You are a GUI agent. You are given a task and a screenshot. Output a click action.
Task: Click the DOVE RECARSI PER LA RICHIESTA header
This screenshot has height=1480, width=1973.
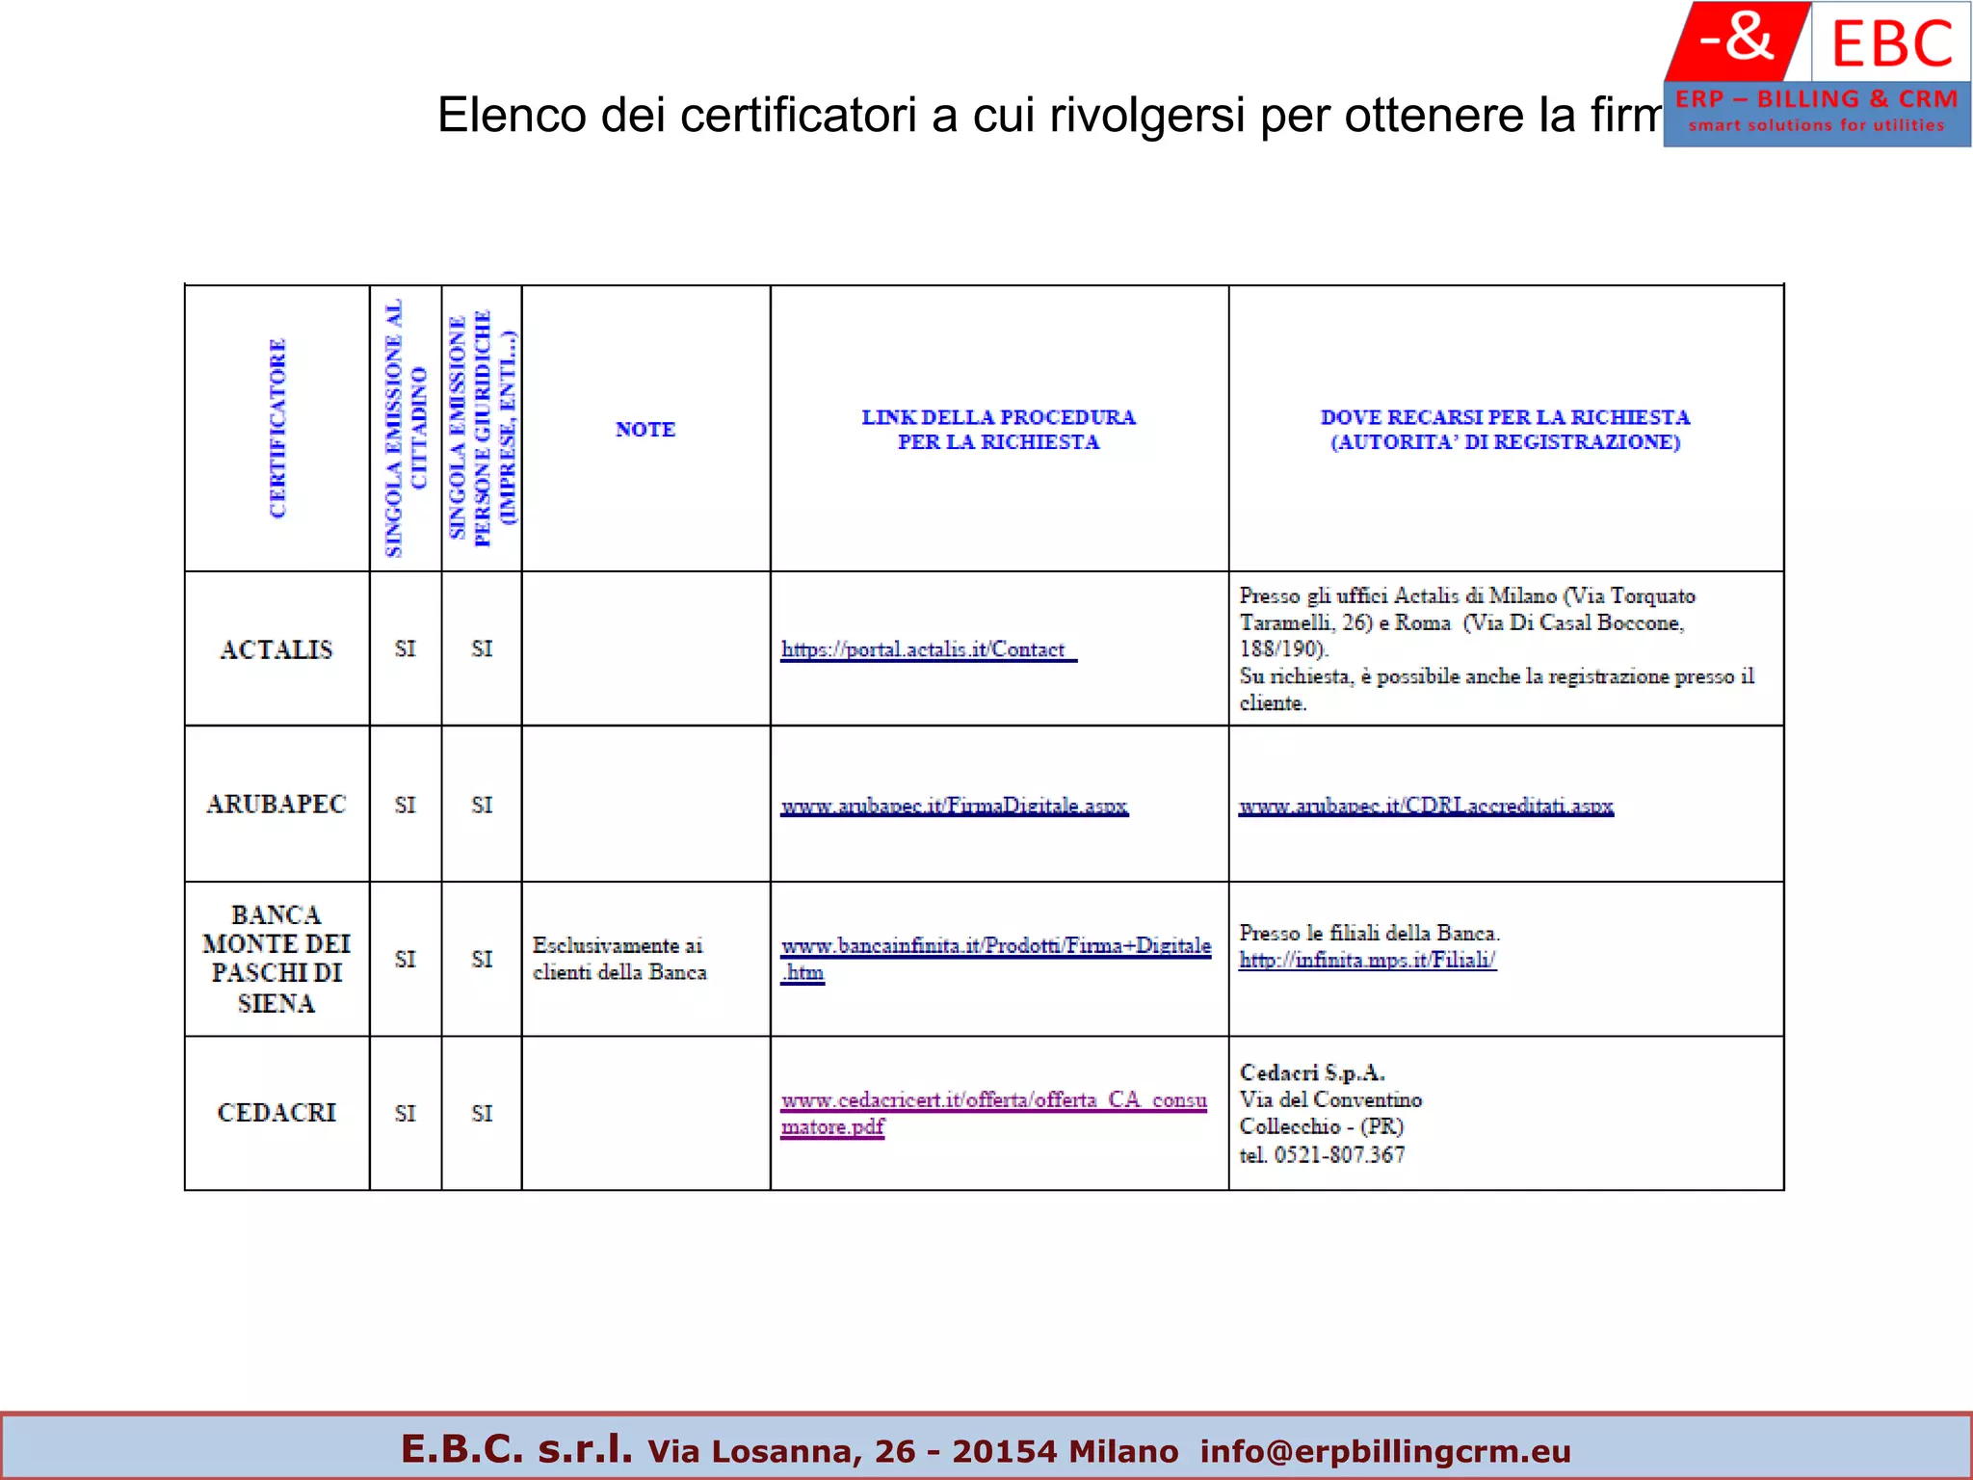pos(1506,430)
